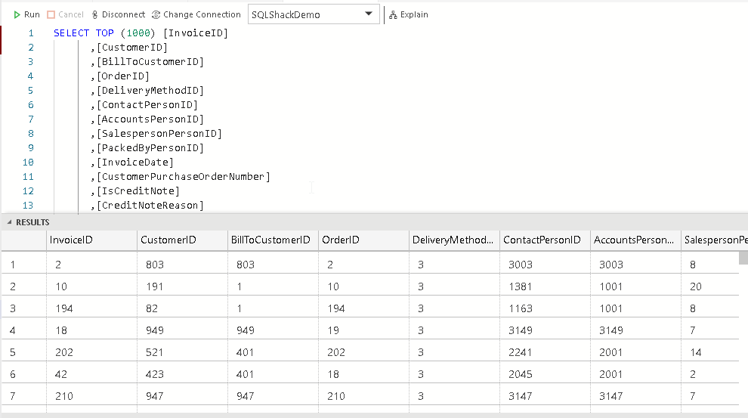Click the Explain query plan icon
The width and height of the screenshot is (748, 418).
pos(394,14)
